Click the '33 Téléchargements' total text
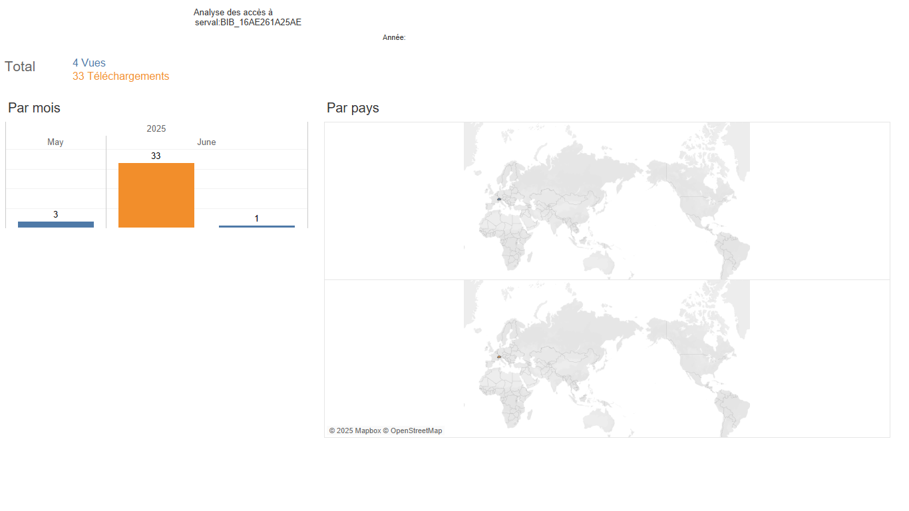Screen dimensions: 909x511 coord(121,77)
